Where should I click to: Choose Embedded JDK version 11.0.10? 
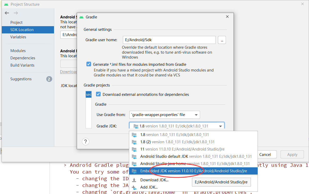(193, 171)
